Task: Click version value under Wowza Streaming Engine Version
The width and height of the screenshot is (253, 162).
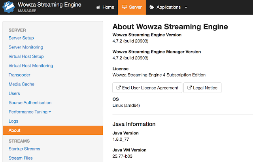Action: tap(130, 41)
